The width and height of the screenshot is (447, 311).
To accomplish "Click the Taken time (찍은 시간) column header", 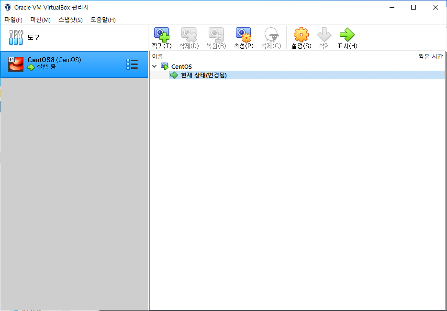I will point(430,57).
